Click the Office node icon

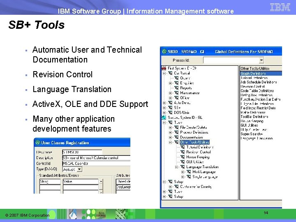(176, 97)
